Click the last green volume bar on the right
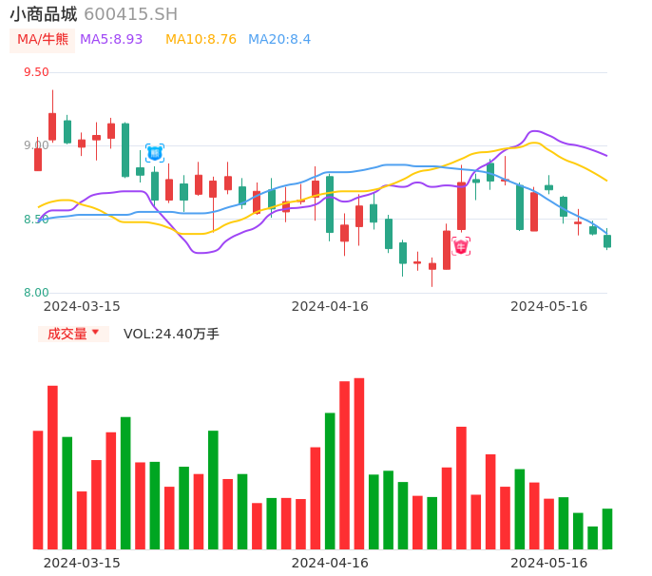 point(607,529)
